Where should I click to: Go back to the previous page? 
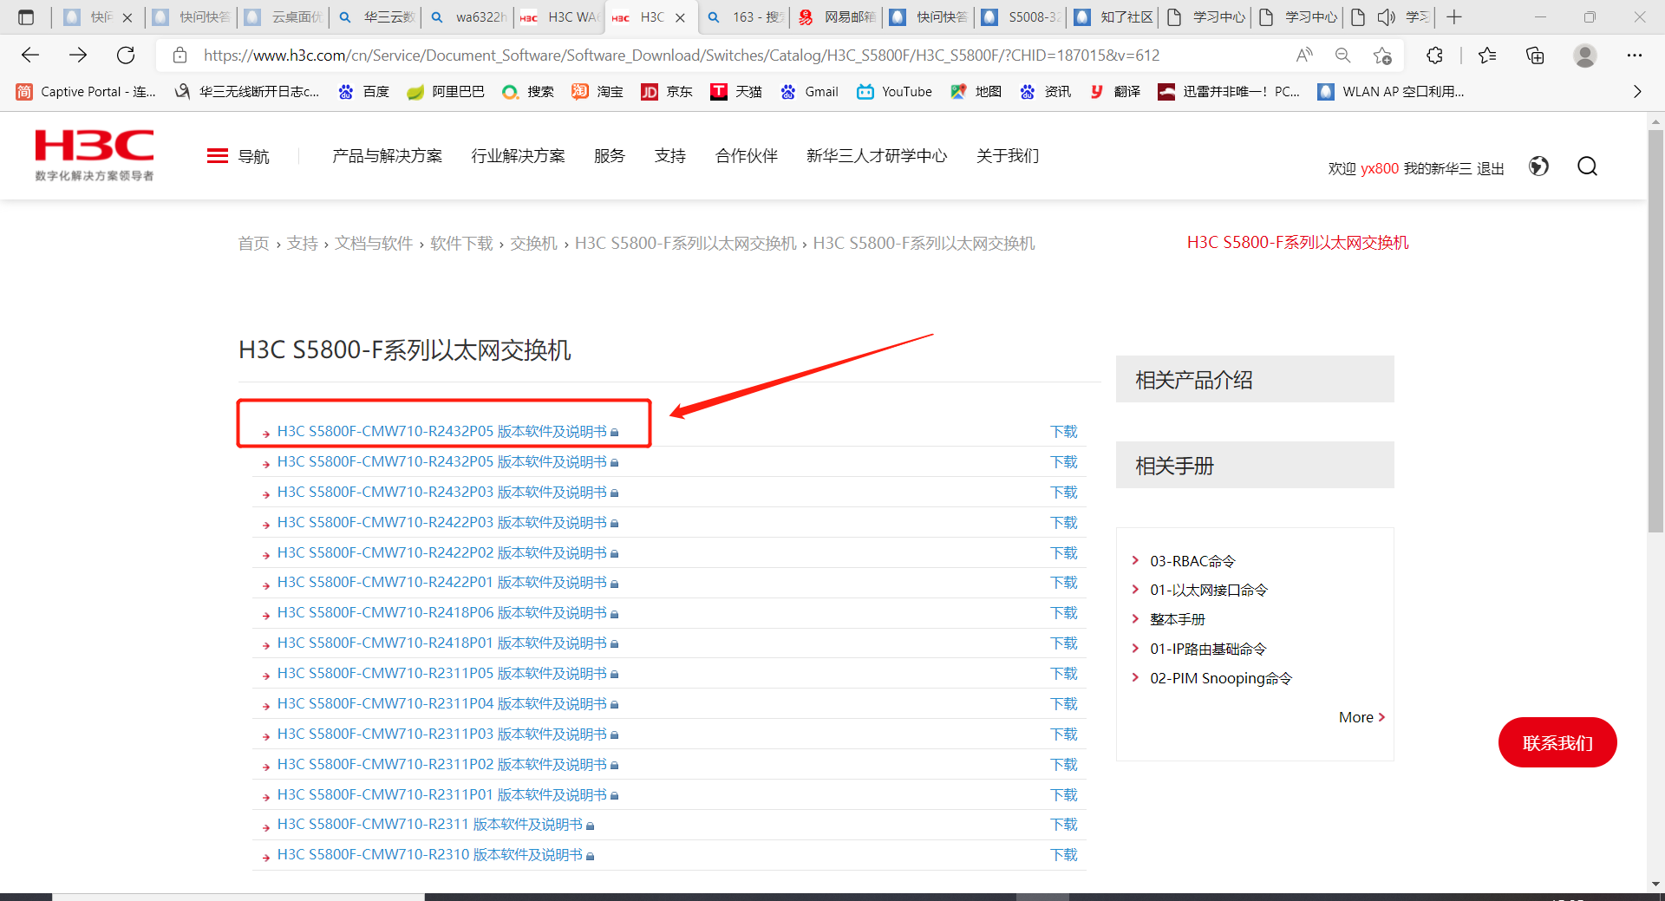pos(30,55)
